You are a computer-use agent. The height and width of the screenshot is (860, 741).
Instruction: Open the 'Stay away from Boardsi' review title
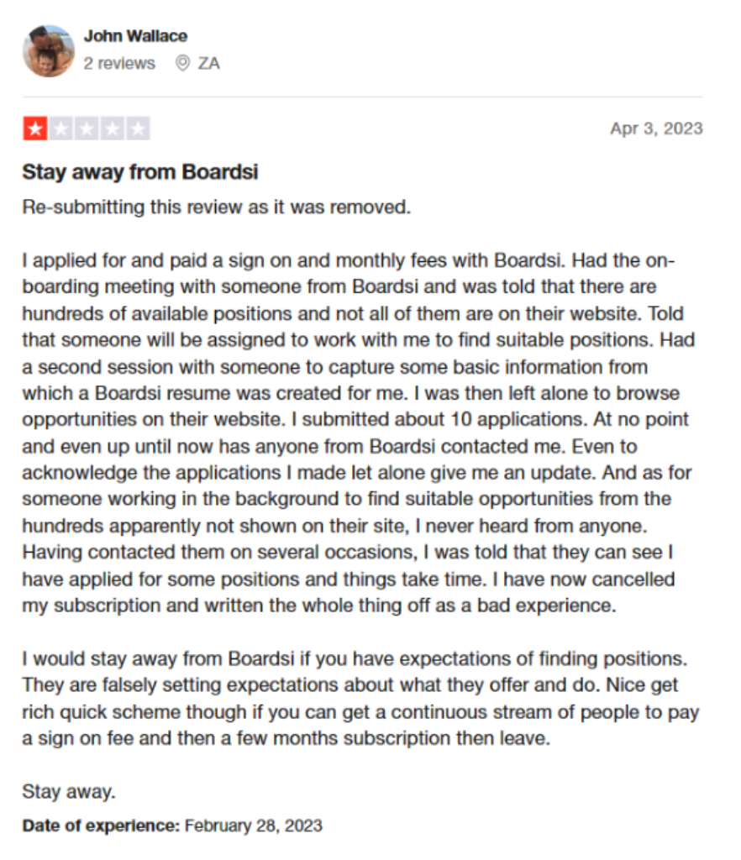tap(139, 172)
